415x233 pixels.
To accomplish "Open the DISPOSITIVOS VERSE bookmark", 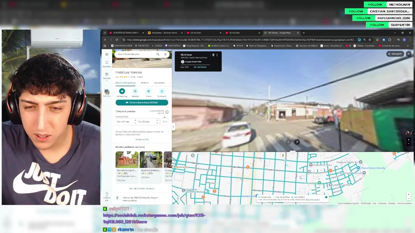I will (121, 46).
